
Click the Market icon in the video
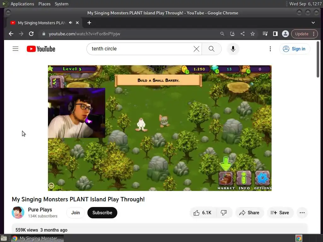[226, 181]
